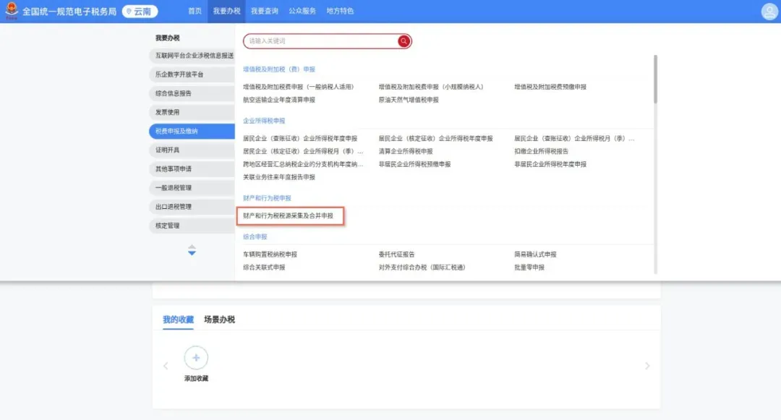This screenshot has width=781, height=420.
Task: Open 清算企业所得税申报
Action: point(406,151)
